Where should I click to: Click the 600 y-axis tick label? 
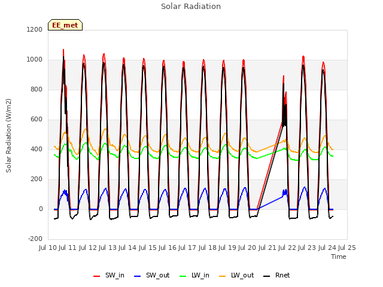(x=36, y=120)
